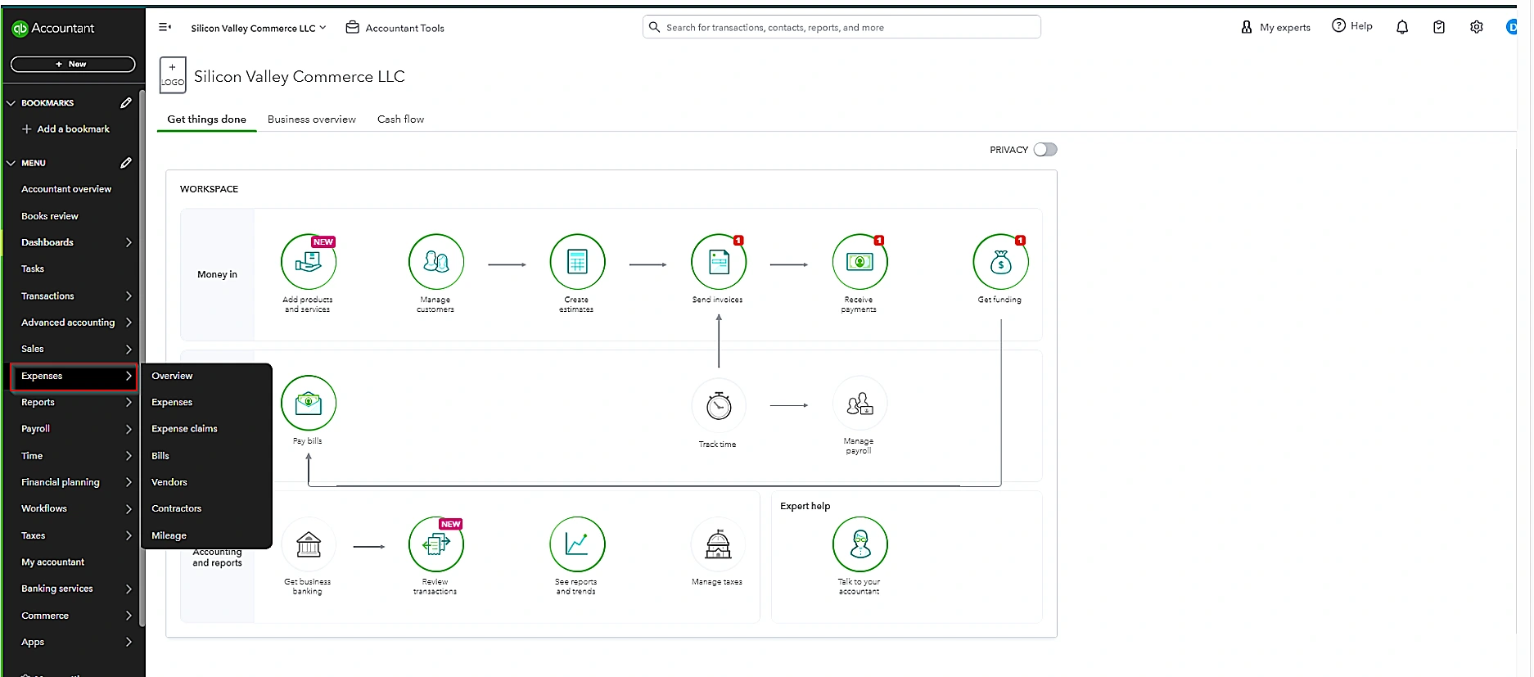Expand Financial planning submenu

point(129,482)
